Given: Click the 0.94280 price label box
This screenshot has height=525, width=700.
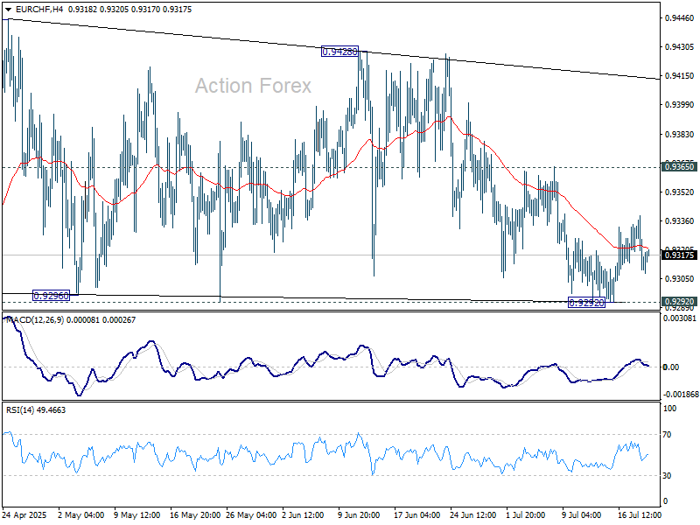Looking at the screenshot, I should (x=339, y=52).
